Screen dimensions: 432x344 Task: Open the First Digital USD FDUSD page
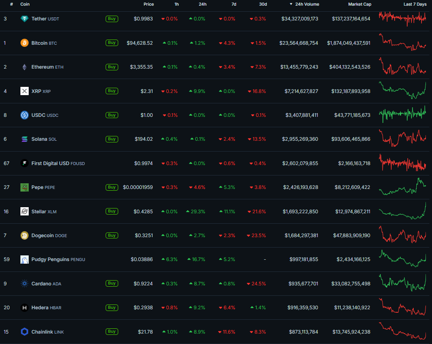point(58,163)
